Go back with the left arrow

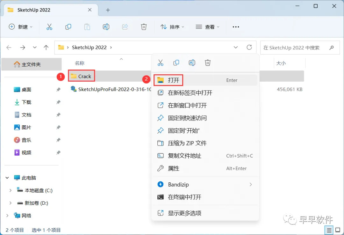click(x=9, y=48)
